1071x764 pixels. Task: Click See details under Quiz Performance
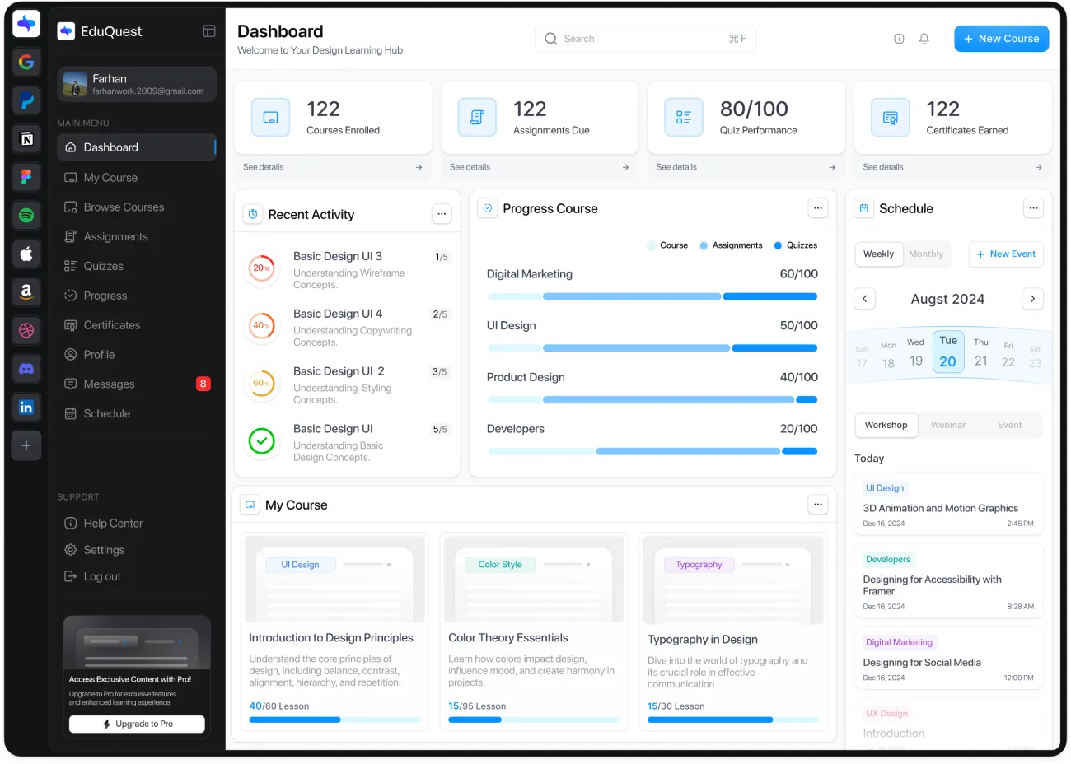pyautogui.click(x=676, y=167)
